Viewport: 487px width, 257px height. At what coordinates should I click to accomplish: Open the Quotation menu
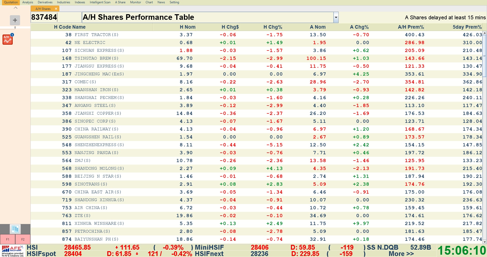coord(11,2)
